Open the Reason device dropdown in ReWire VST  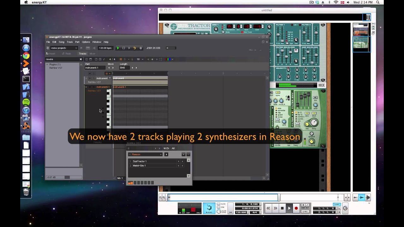coord(145,154)
